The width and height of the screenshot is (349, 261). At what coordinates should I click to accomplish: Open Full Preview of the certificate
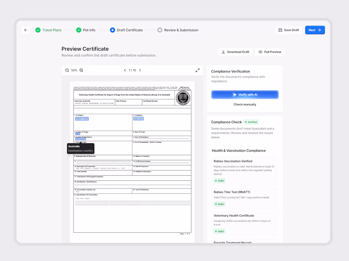(270, 52)
